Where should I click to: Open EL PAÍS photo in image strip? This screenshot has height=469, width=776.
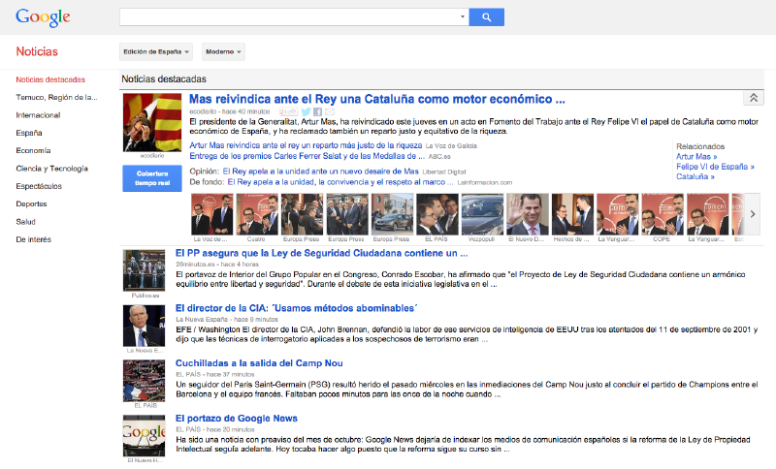tap(437, 214)
